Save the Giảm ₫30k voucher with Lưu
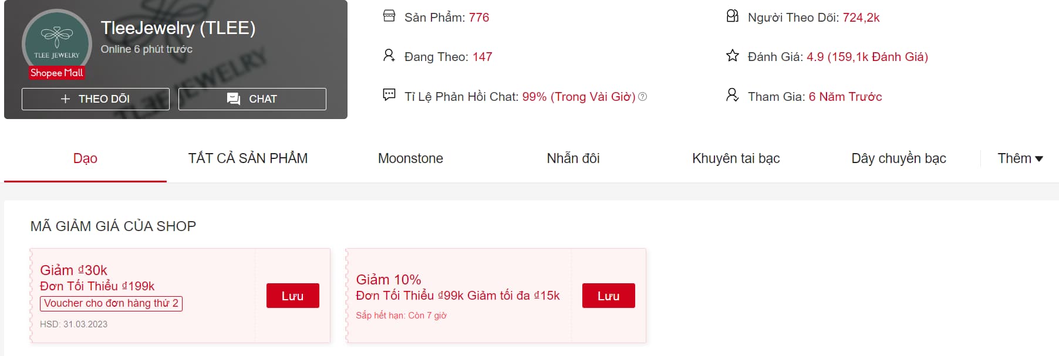Viewport: 1059px width, 356px height. (292, 296)
